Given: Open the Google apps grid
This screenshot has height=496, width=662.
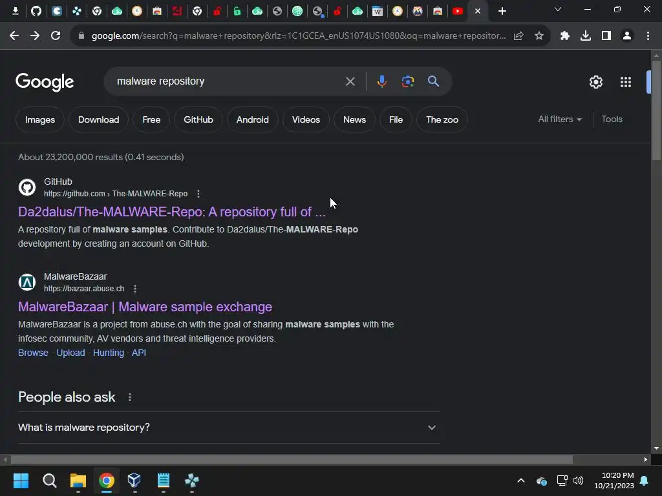Looking at the screenshot, I should point(626,82).
